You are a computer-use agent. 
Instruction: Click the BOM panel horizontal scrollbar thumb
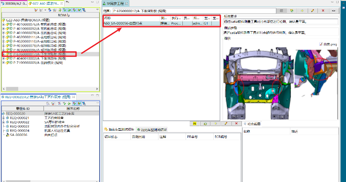coord(12,89)
